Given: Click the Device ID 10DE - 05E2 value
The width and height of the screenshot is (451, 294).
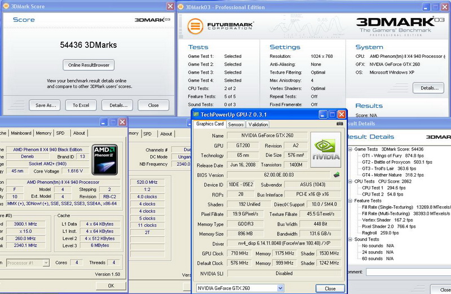Looking at the screenshot, I should pos(241,184).
